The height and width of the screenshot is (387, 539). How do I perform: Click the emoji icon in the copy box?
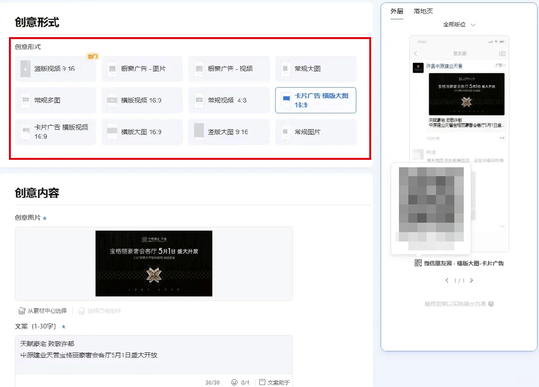(x=234, y=383)
